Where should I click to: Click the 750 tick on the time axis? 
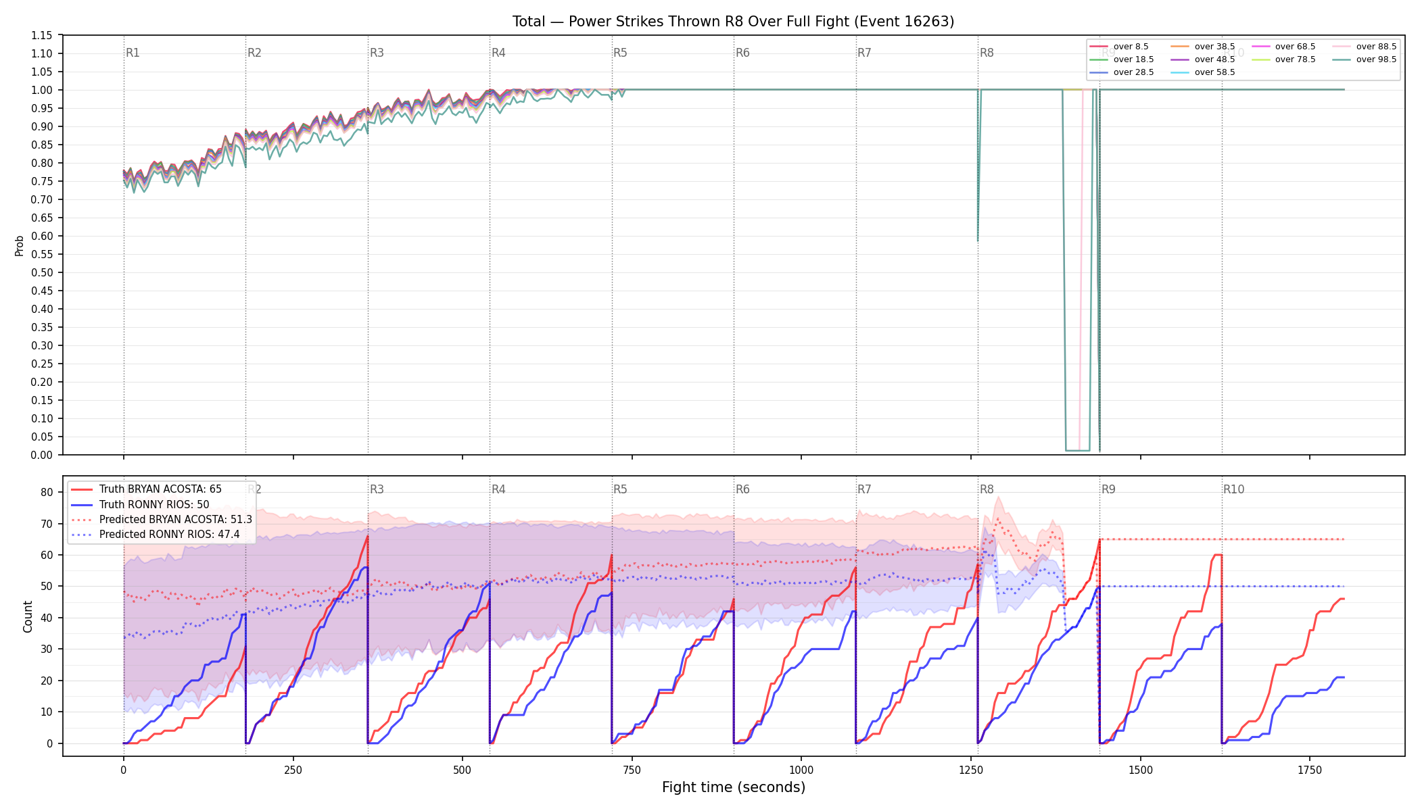tap(632, 770)
